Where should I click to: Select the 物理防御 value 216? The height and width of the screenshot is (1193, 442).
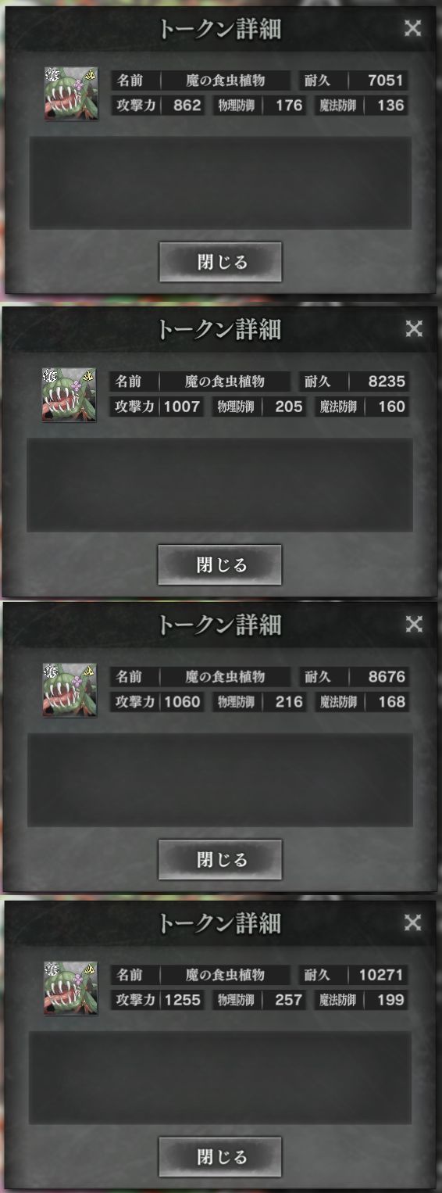[x=288, y=702]
